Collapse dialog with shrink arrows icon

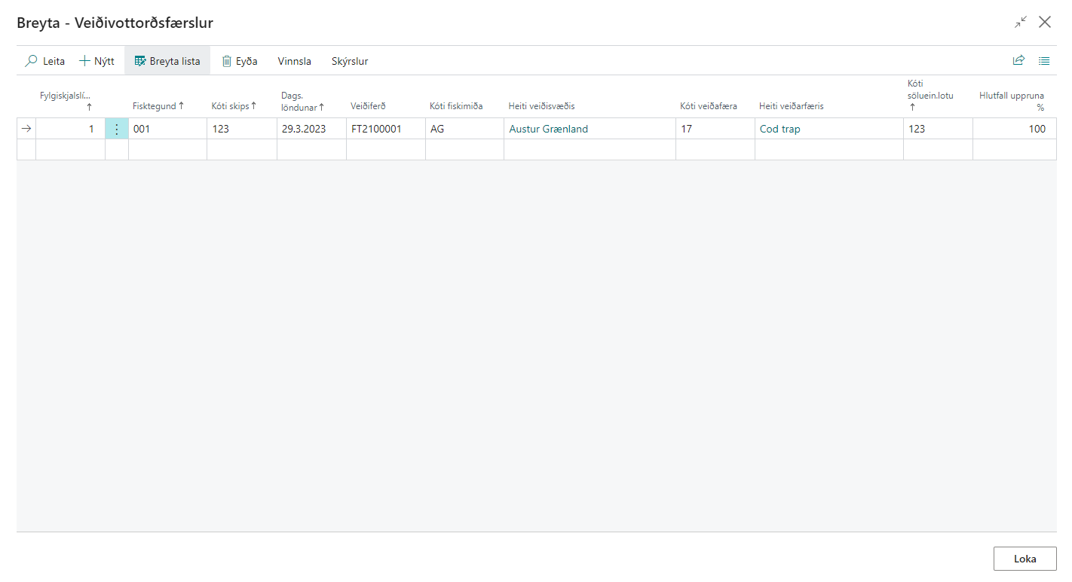click(1021, 22)
